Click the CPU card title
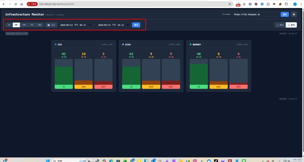 (60, 45)
